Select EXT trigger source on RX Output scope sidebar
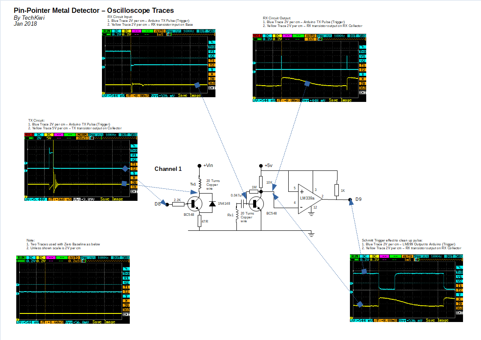The width and height of the screenshot is (481, 340). 363,92
